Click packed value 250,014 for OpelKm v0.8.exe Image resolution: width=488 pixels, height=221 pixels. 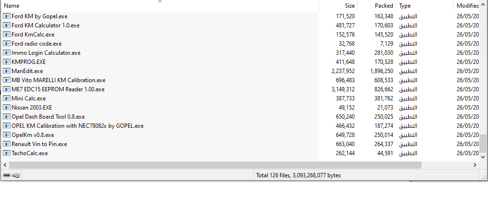click(384, 135)
